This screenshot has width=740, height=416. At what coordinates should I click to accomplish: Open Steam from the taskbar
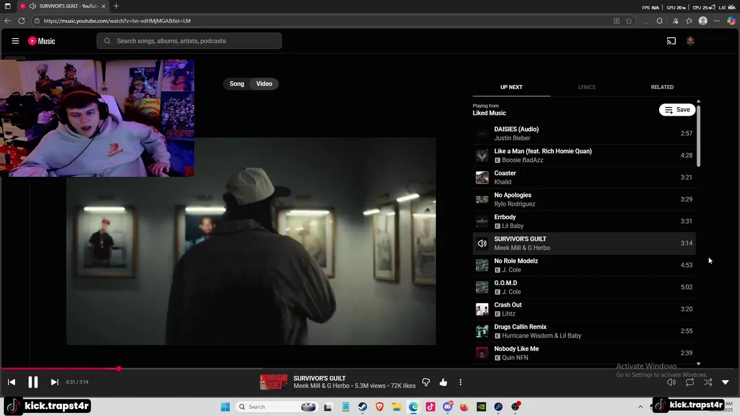click(362, 407)
